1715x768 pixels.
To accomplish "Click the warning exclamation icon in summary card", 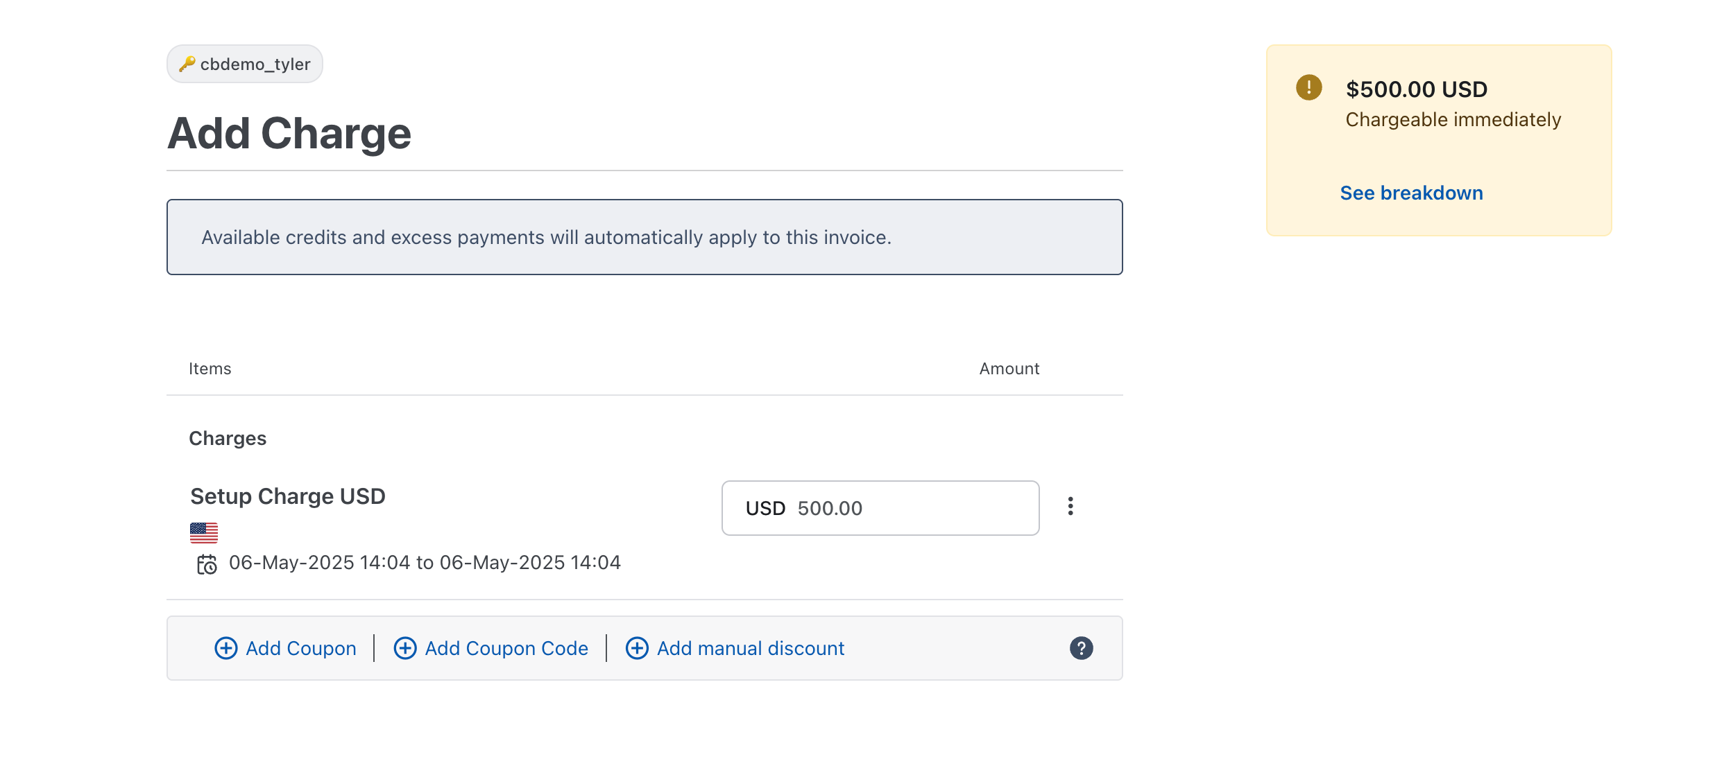I will point(1308,88).
